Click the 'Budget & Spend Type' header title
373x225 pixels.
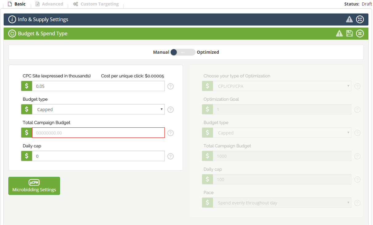click(x=43, y=33)
